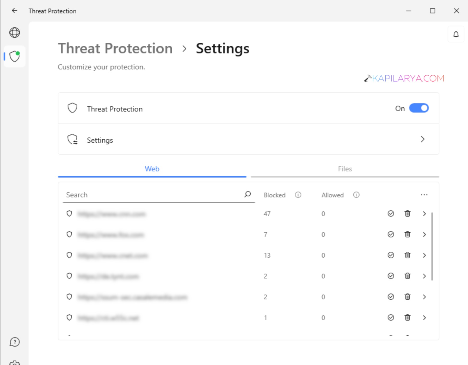
Task: Expand details for the 13-blocked row
Action: 424,255
